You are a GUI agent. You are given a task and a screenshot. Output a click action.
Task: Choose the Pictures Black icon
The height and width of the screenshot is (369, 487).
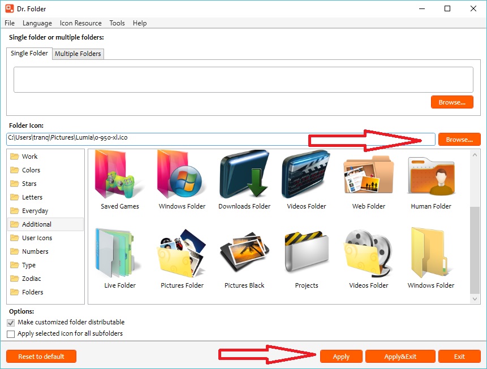coord(244,254)
